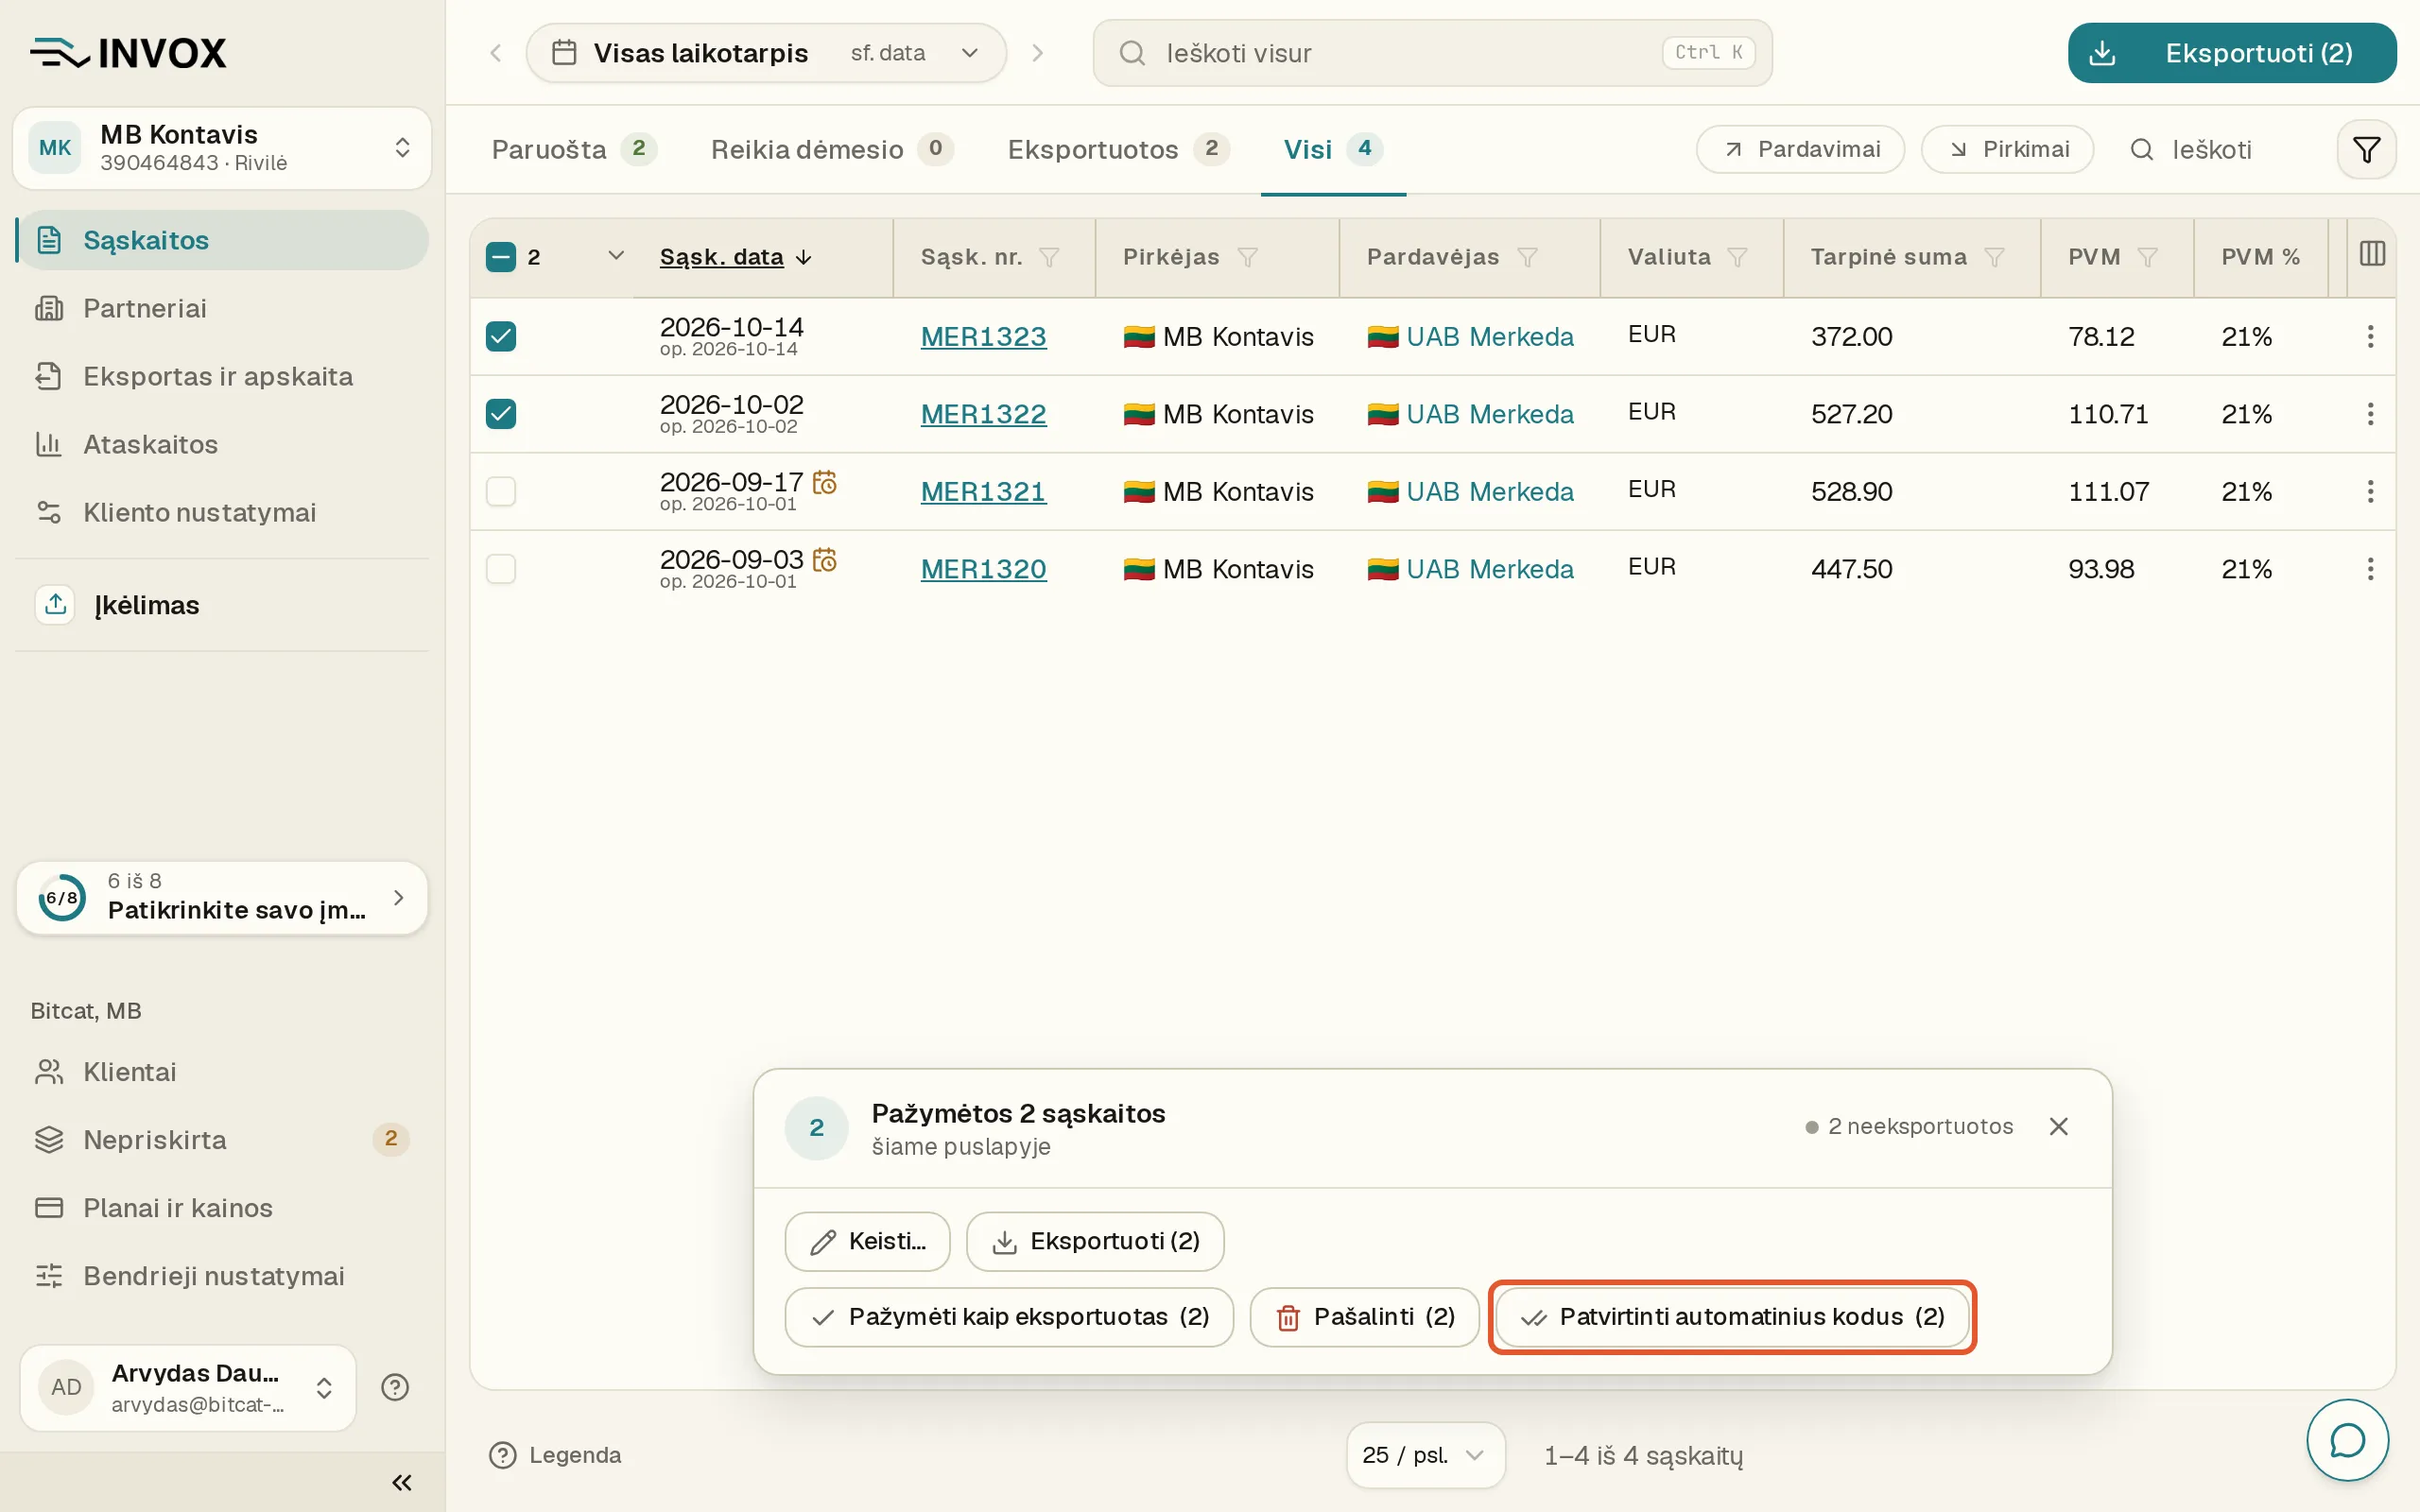Expand the 6 iš 8 onboarding checklist

[x=222, y=897]
